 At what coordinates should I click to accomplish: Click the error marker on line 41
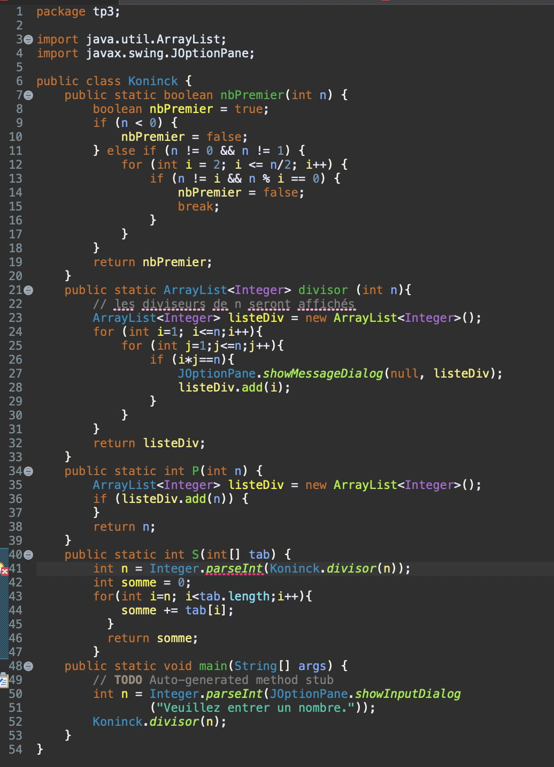pyautogui.click(x=4, y=570)
